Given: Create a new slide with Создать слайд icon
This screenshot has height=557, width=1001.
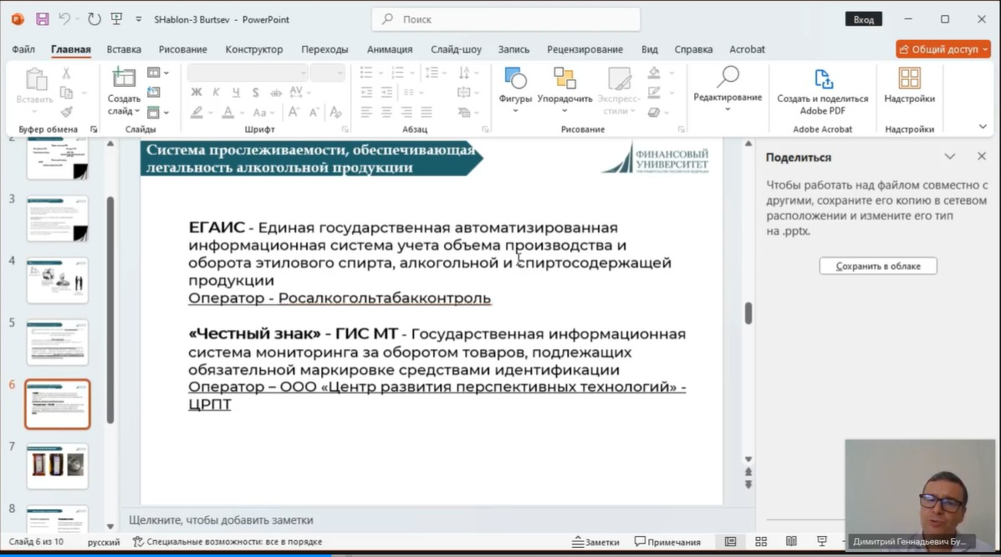Looking at the screenshot, I should click(123, 78).
